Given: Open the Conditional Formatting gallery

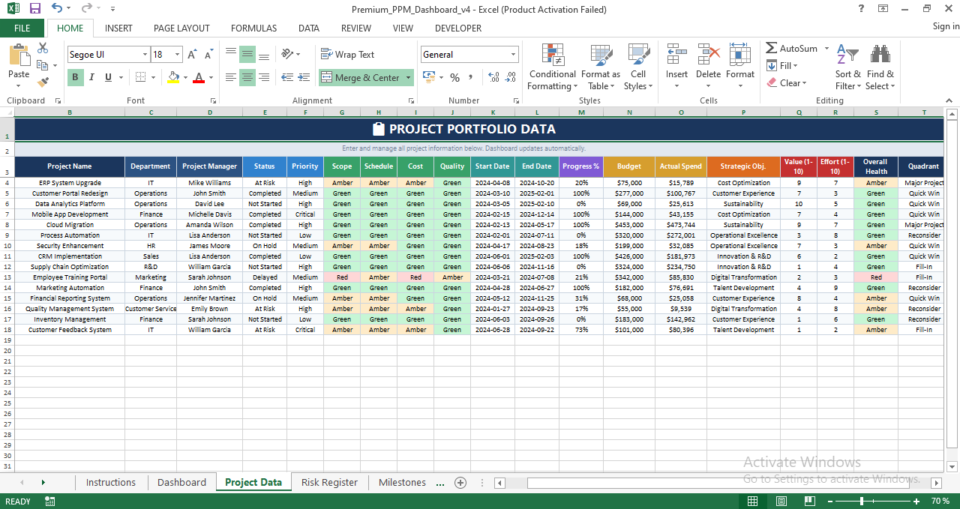Looking at the screenshot, I should [552, 67].
